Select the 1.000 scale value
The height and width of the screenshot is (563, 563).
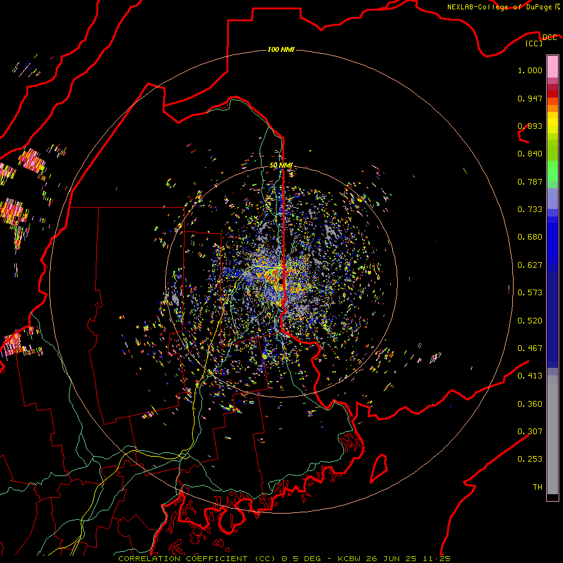[530, 70]
